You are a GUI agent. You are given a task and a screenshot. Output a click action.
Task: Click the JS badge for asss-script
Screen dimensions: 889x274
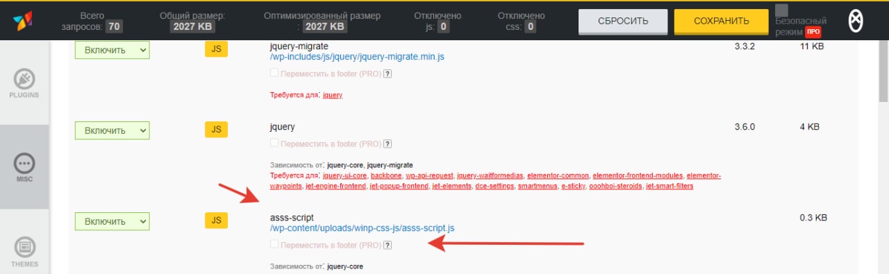pyautogui.click(x=216, y=220)
